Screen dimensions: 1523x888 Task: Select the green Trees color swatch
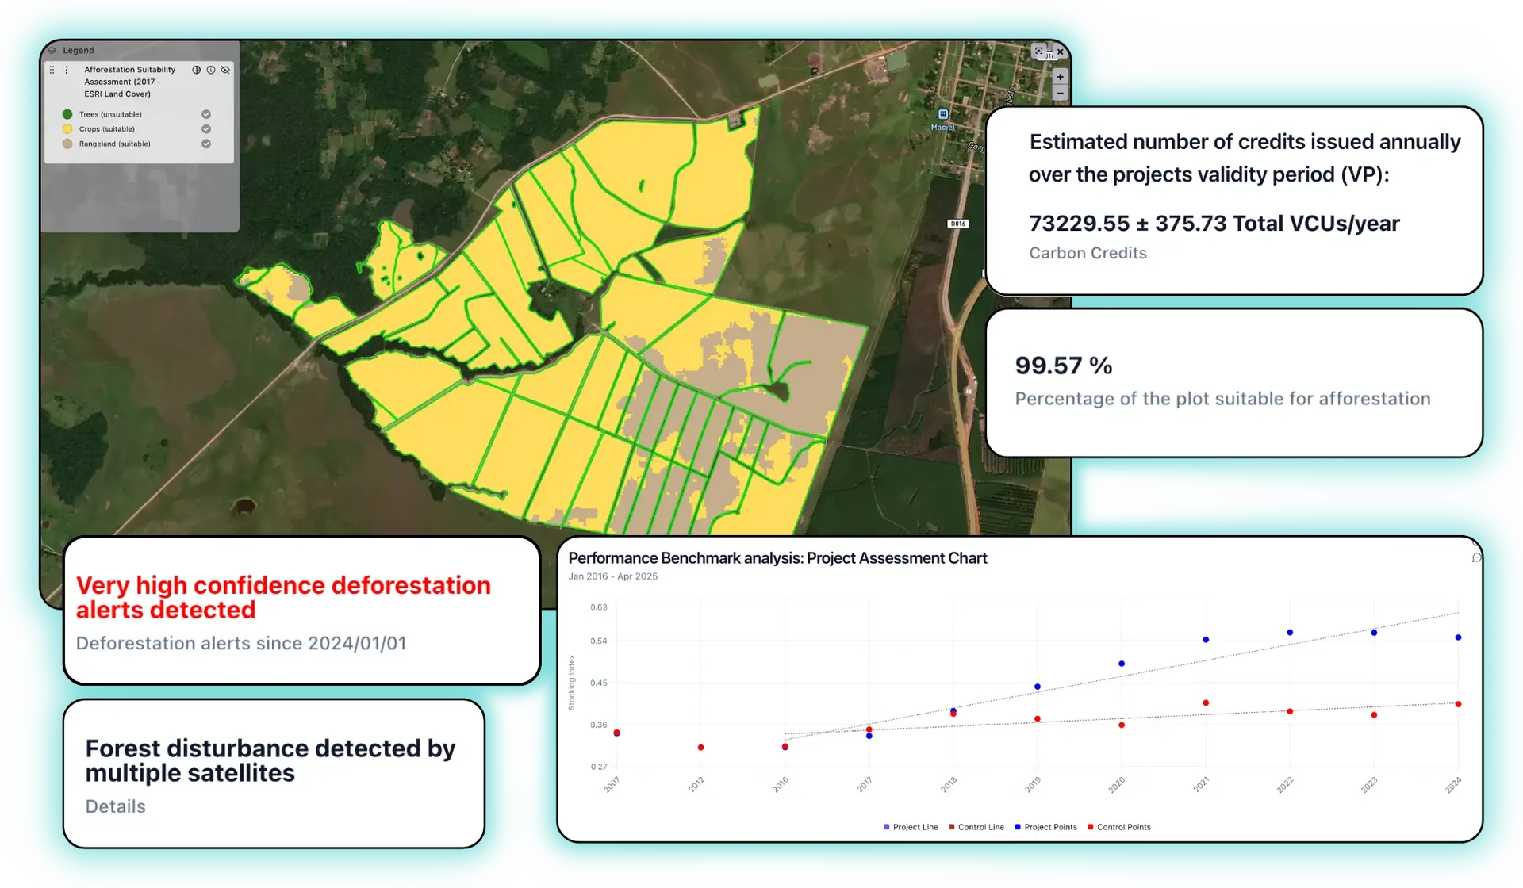click(67, 114)
